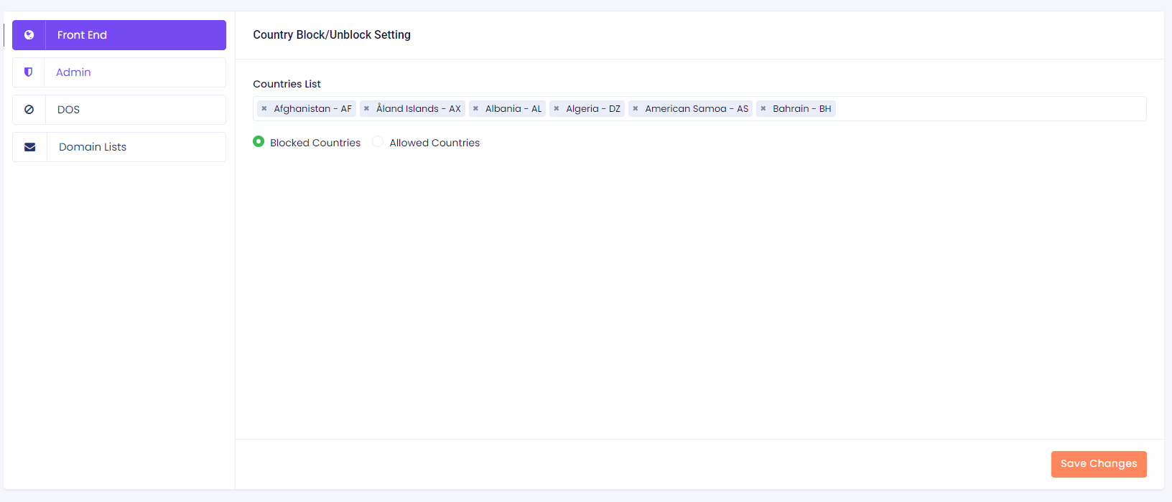Click the globe icon beside Front End
This screenshot has width=1172, height=502.
(29, 35)
